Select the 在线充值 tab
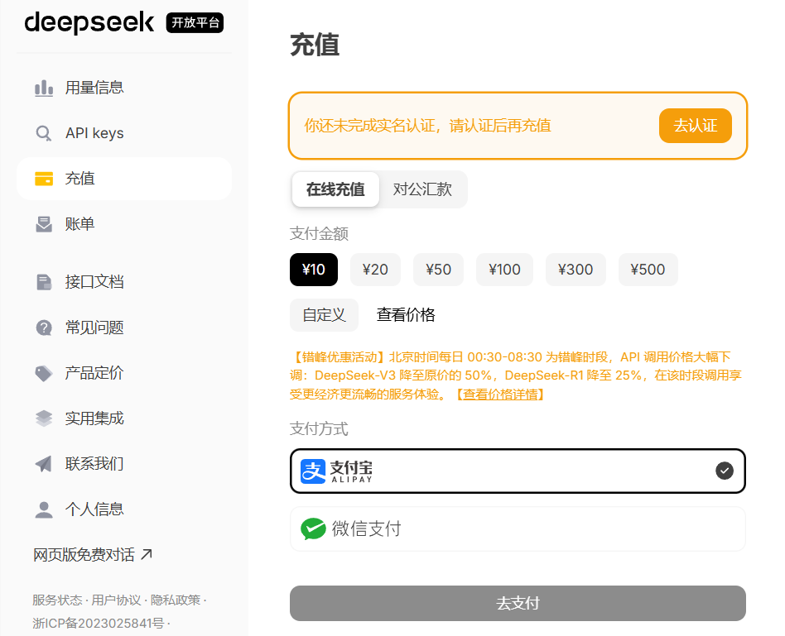 coord(335,189)
